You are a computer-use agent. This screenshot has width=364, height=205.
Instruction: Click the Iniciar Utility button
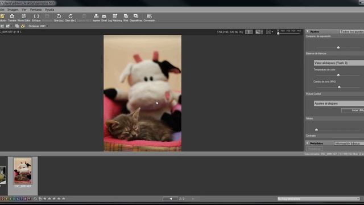(x=353, y=110)
